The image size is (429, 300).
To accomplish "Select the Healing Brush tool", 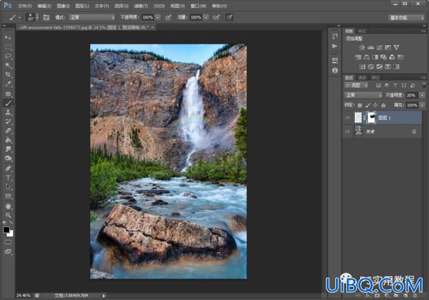I will [x=8, y=94].
